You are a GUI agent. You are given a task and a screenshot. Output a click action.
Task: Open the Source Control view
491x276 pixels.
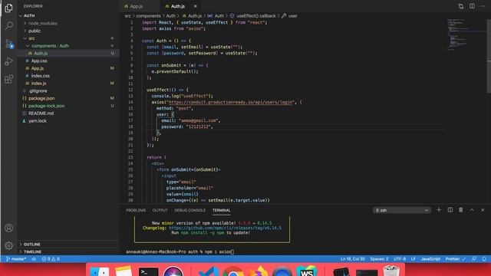(x=8, y=44)
